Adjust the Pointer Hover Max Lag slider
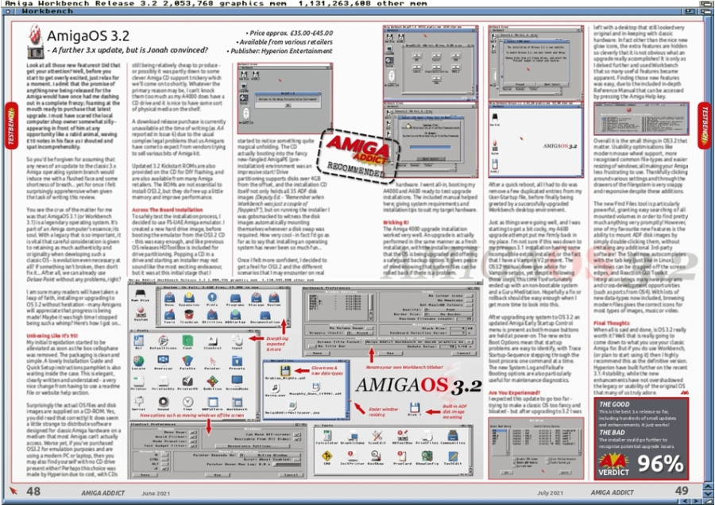The image size is (715, 505). (x=287, y=465)
